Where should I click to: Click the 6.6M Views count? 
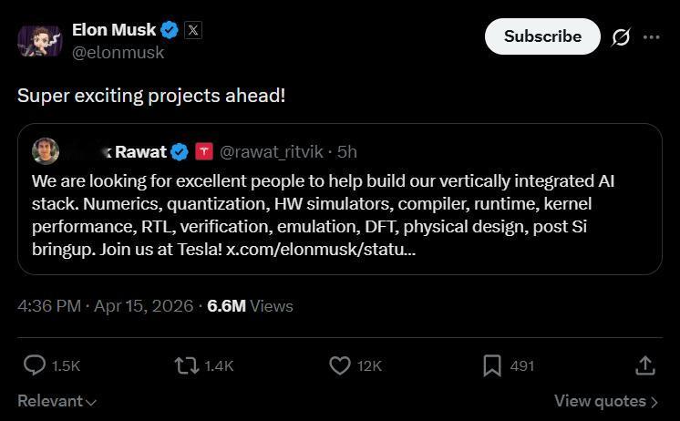[250, 305]
